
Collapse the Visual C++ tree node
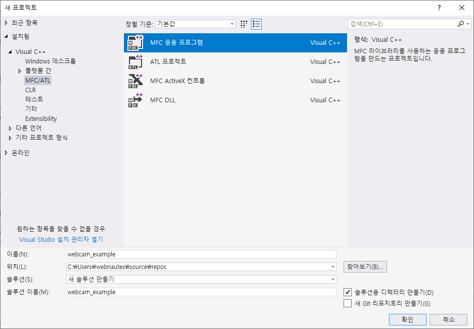(10, 52)
